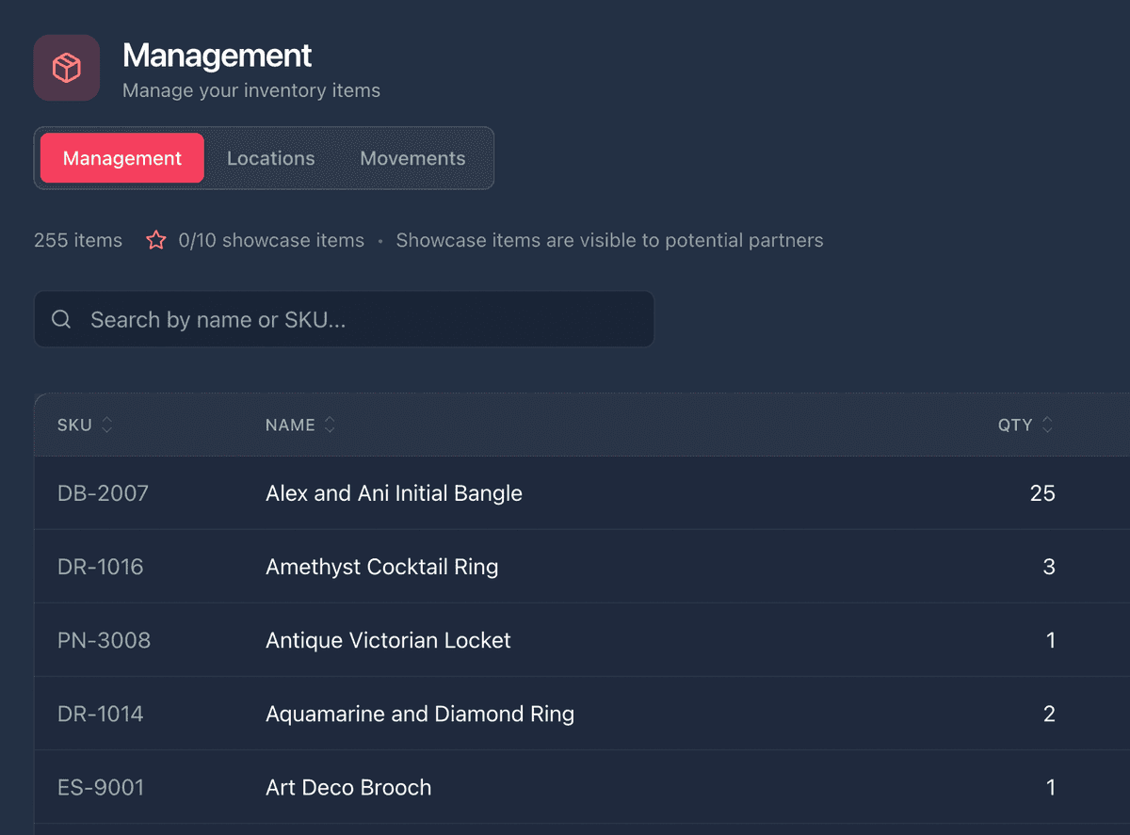Click the star icon next to showcase items
This screenshot has height=835, width=1130.
pyautogui.click(x=156, y=240)
